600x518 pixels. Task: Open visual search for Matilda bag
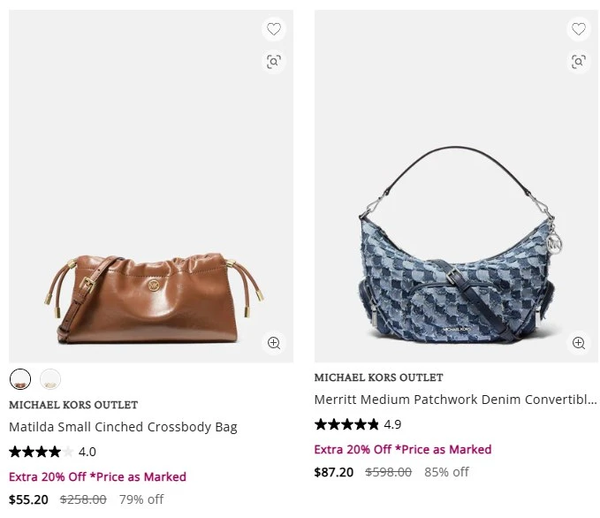[x=274, y=61]
